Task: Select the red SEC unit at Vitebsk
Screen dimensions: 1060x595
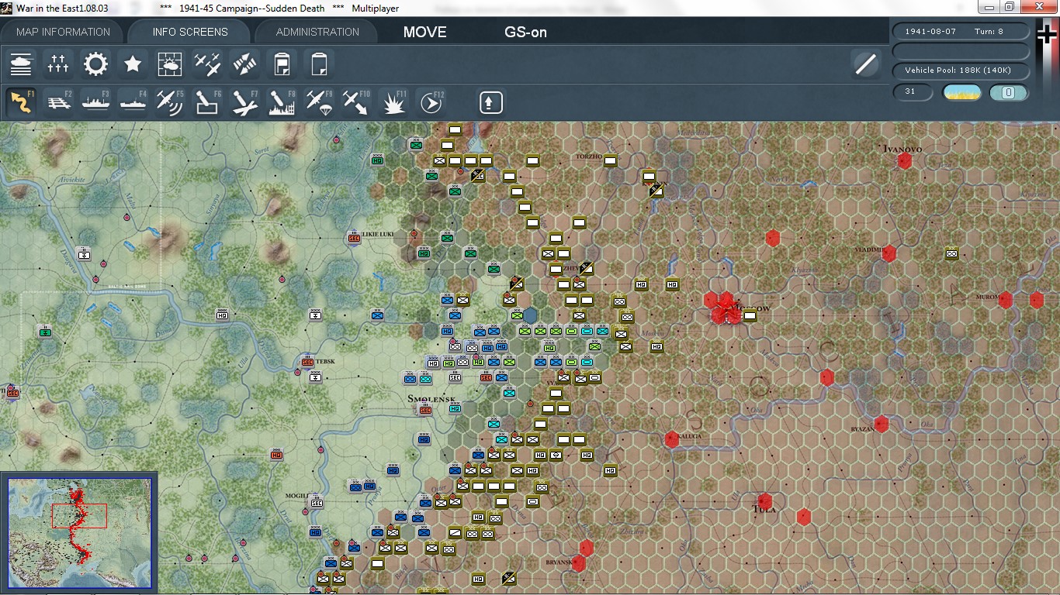Action: click(x=307, y=362)
